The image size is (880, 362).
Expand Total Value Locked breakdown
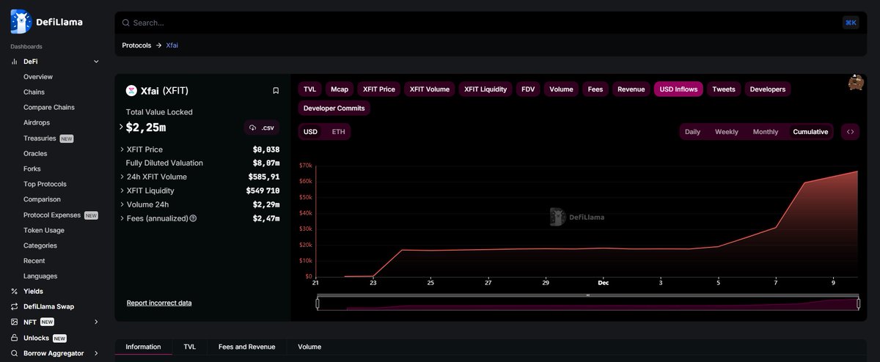coord(122,128)
